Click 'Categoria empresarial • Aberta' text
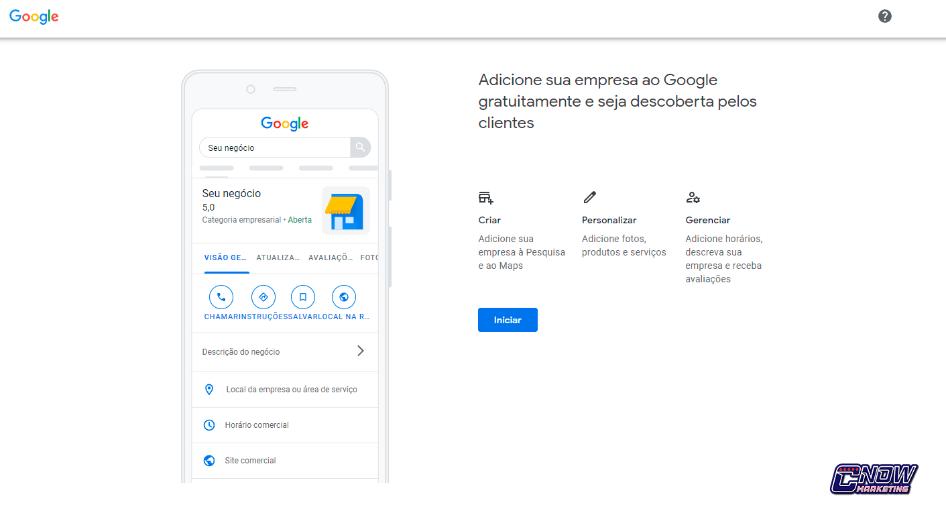 [x=257, y=220]
